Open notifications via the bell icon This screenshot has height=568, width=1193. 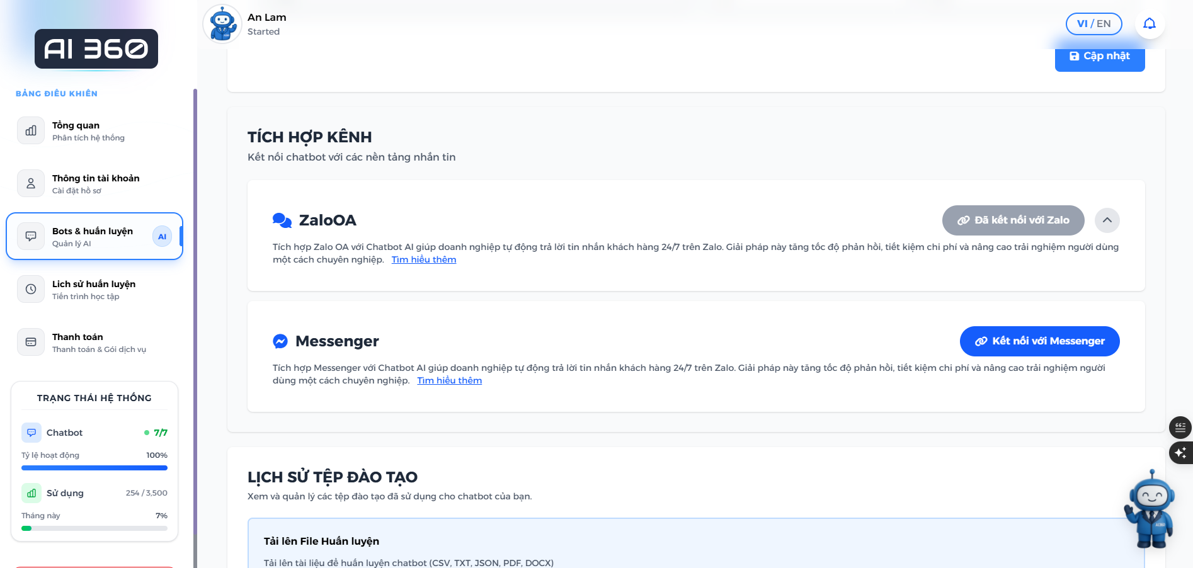click(1150, 23)
